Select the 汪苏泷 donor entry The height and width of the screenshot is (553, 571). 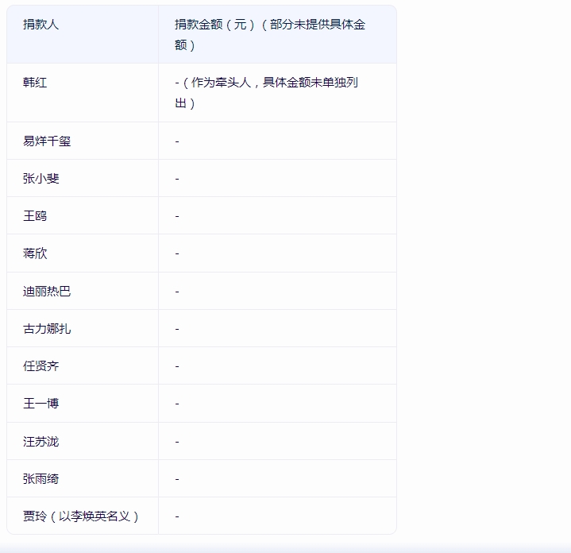(x=41, y=442)
